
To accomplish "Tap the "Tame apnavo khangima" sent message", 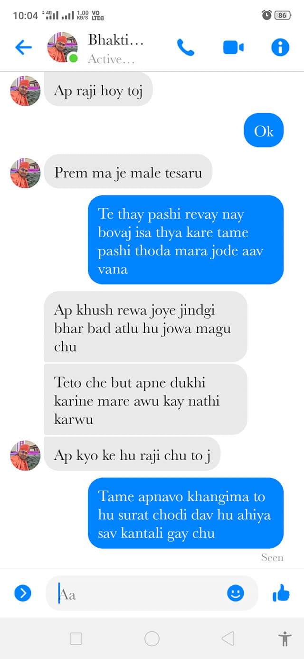I will click(186, 513).
